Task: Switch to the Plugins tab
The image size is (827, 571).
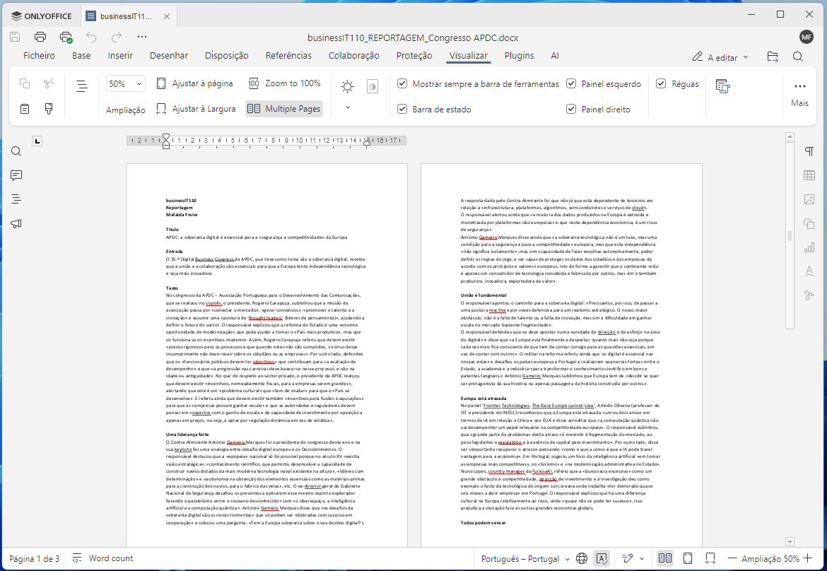Action: coord(519,55)
